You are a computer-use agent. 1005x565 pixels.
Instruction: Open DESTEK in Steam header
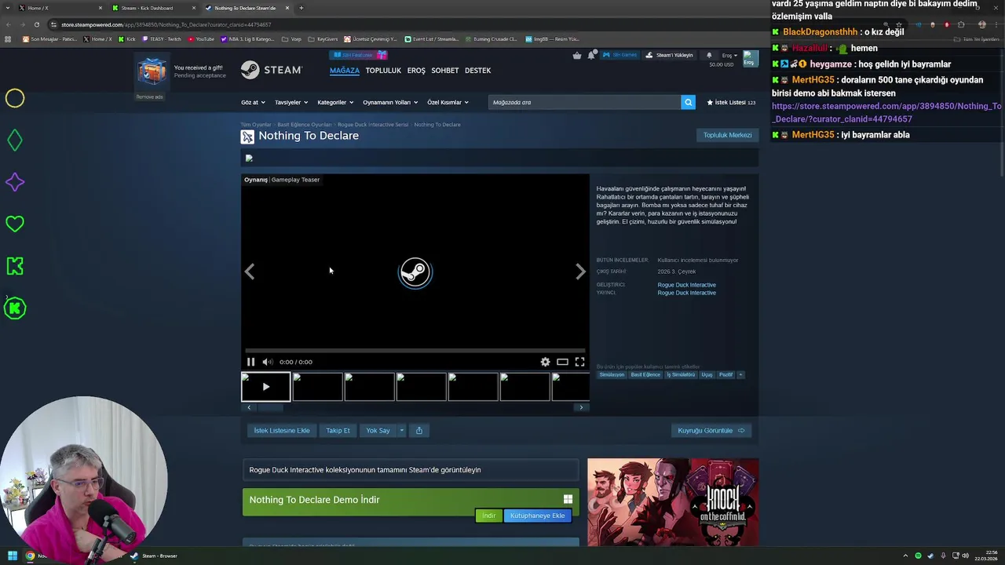point(477,71)
